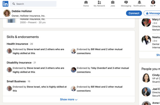Image resolution: width=160 pixels, height=105 pixels.
Task: Click Toby Overdorf avatar
Action: pyautogui.click(x=74, y=70)
